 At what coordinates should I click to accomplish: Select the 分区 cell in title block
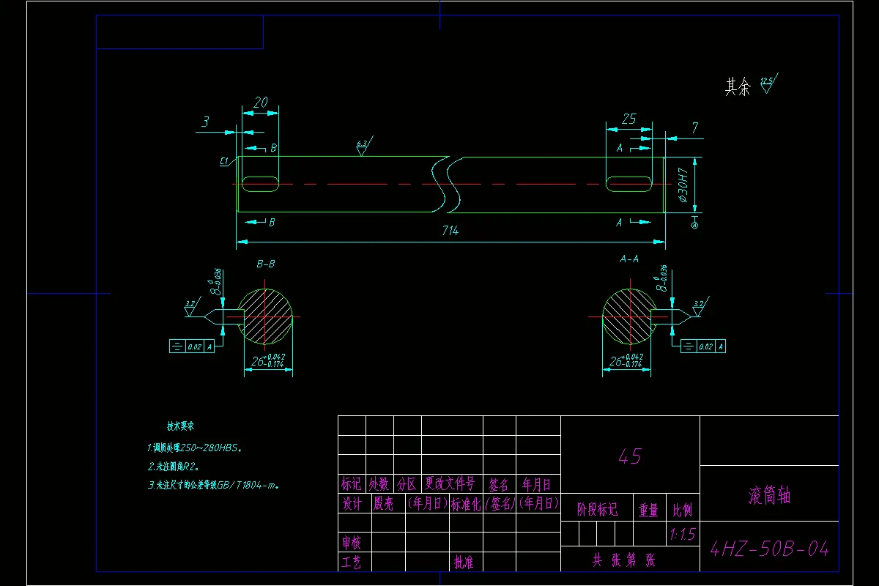click(x=407, y=484)
